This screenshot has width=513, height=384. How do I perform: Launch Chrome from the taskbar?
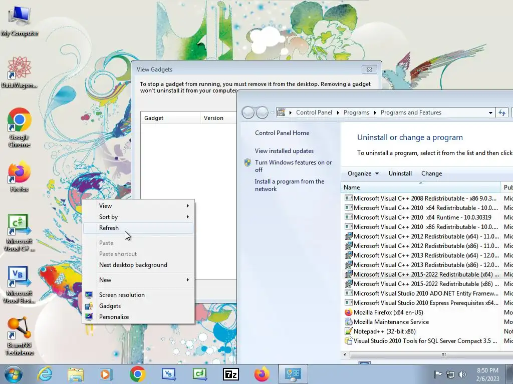137,374
